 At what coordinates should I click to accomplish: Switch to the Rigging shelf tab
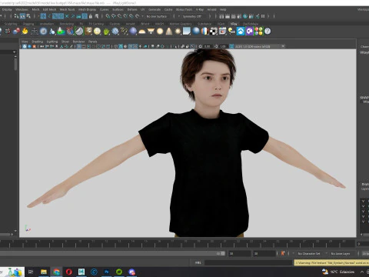pos(28,24)
